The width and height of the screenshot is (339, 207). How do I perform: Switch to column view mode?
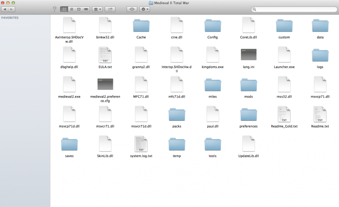pyautogui.click(x=78, y=9)
